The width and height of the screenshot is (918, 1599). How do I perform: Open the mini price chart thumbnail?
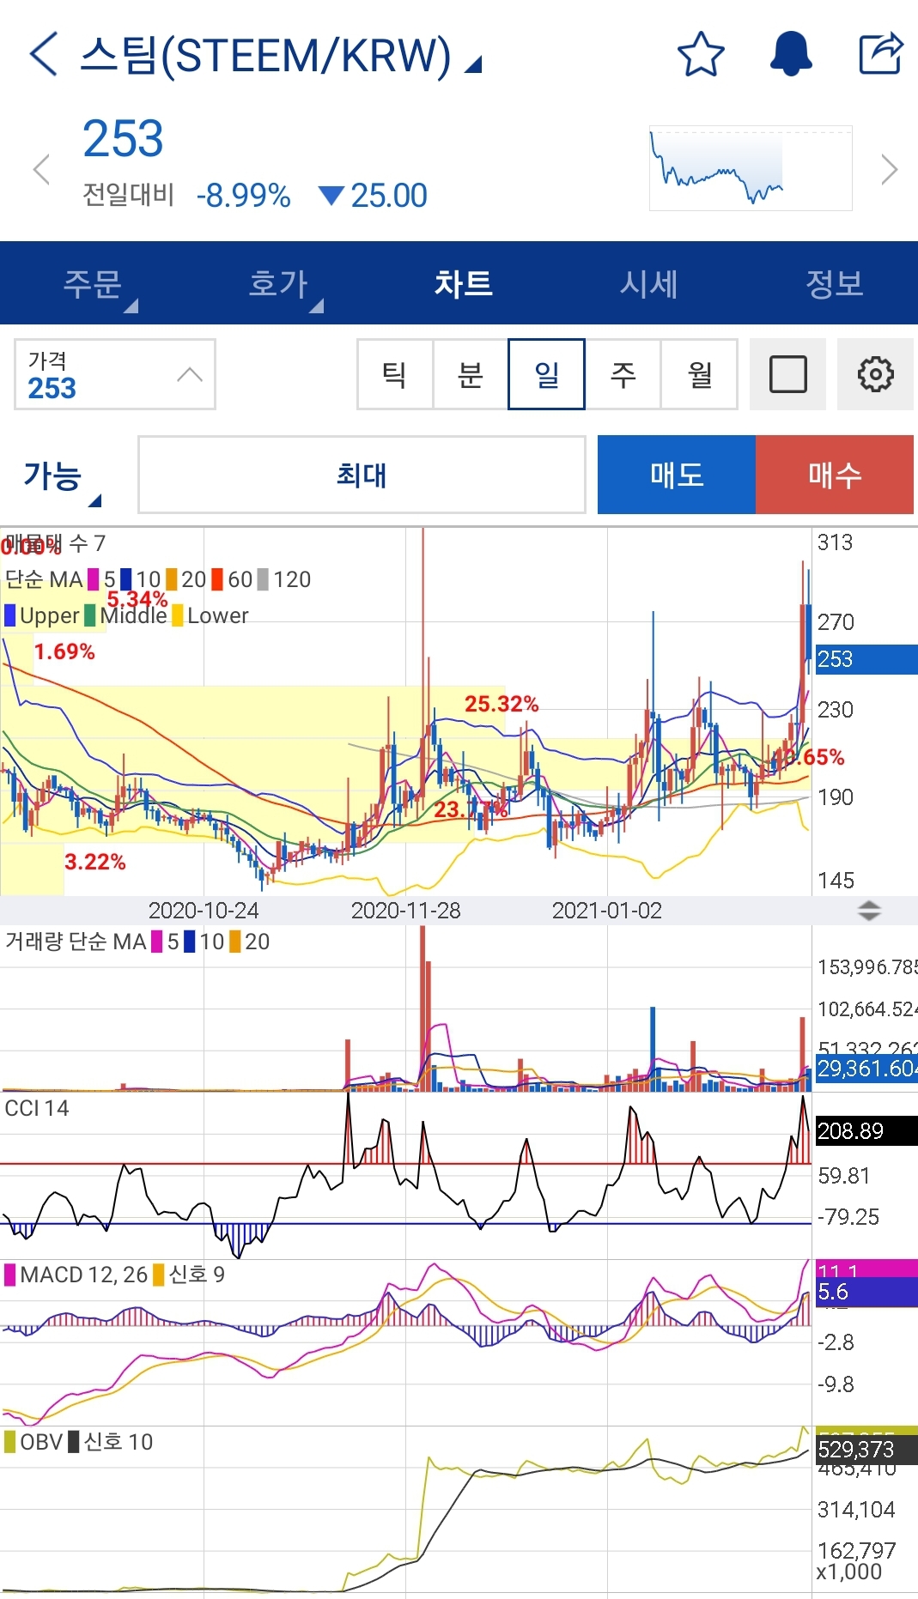(751, 168)
